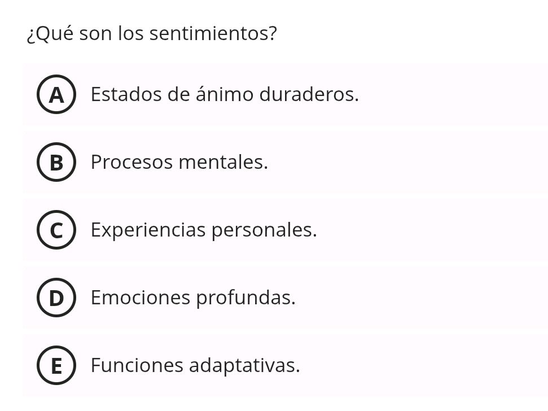Viewport: 548px width, 411px height.
Task: Select the full answer row for option A
Action: 274,95
